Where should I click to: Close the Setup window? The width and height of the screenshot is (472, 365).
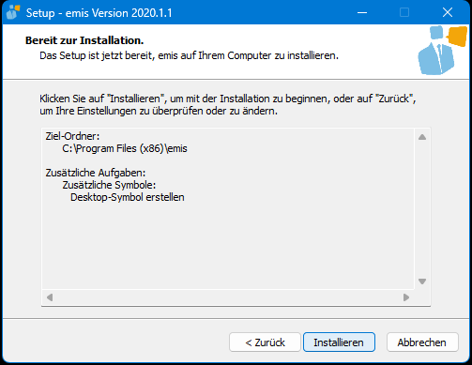point(448,12)
